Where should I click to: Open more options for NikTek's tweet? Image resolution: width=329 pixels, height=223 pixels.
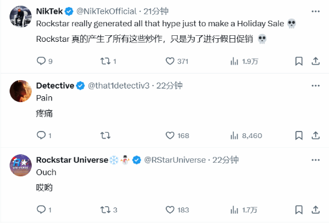click(x=315, y=11)
